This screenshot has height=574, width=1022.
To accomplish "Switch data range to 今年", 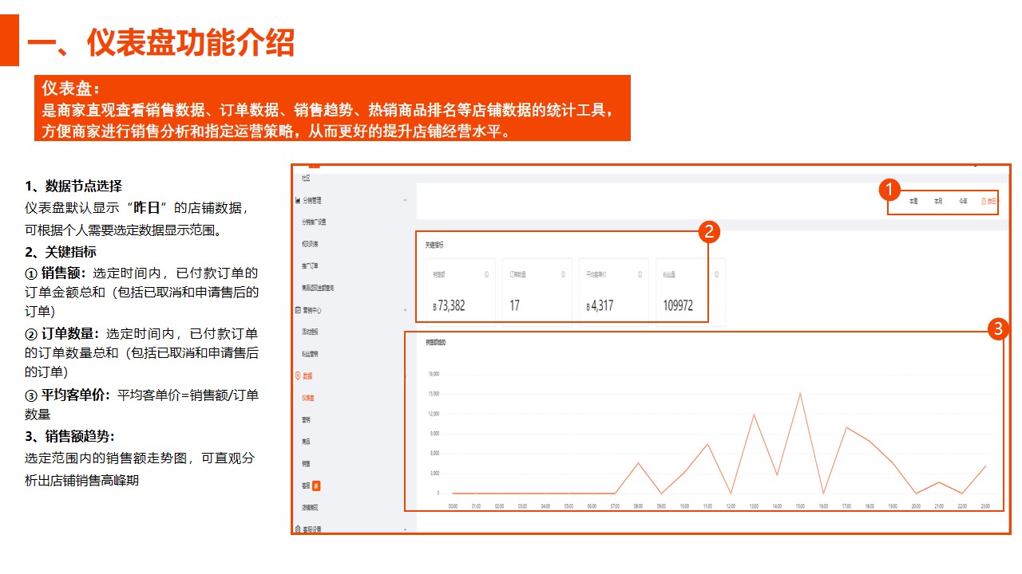I will [963, 202].
